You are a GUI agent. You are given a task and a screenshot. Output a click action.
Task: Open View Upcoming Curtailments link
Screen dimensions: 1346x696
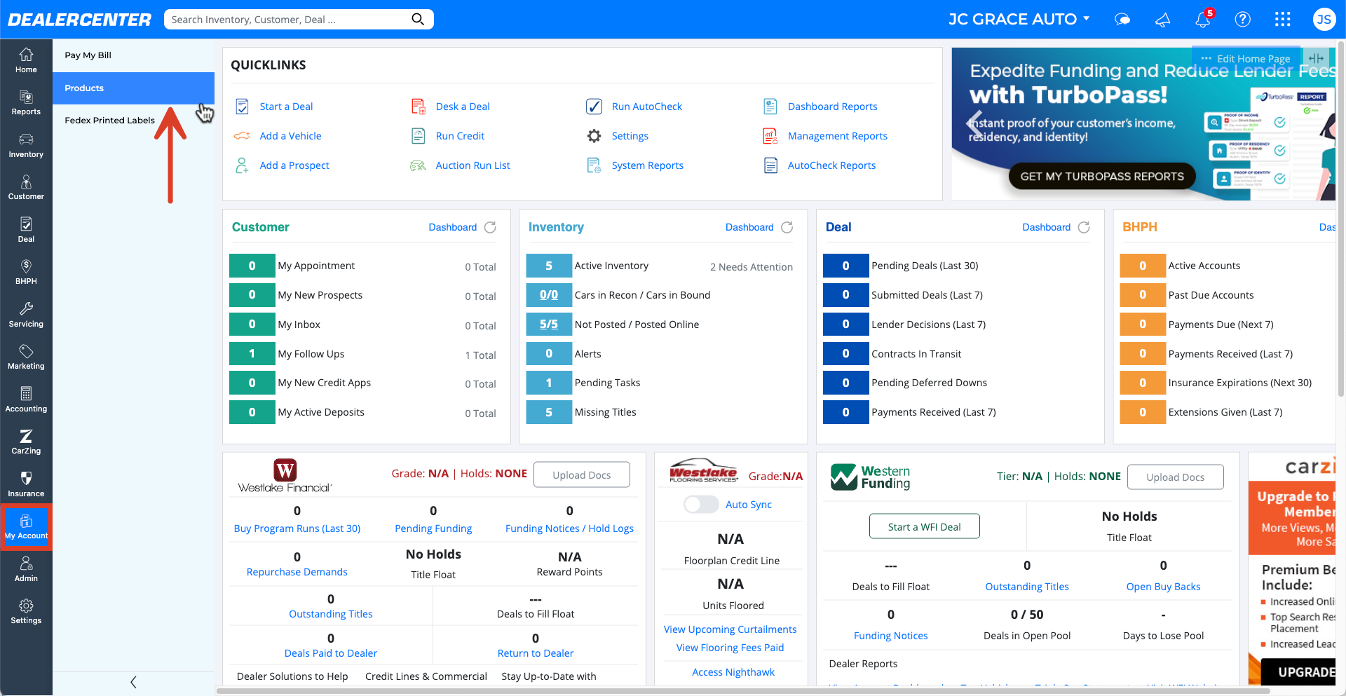point(730,629)
